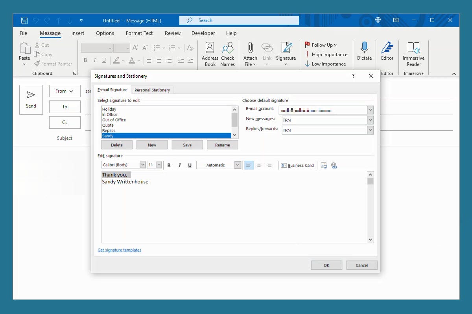Open the Format Text ribbon tab
This screenshot has height=314, width=472.
tap(139, 33)
